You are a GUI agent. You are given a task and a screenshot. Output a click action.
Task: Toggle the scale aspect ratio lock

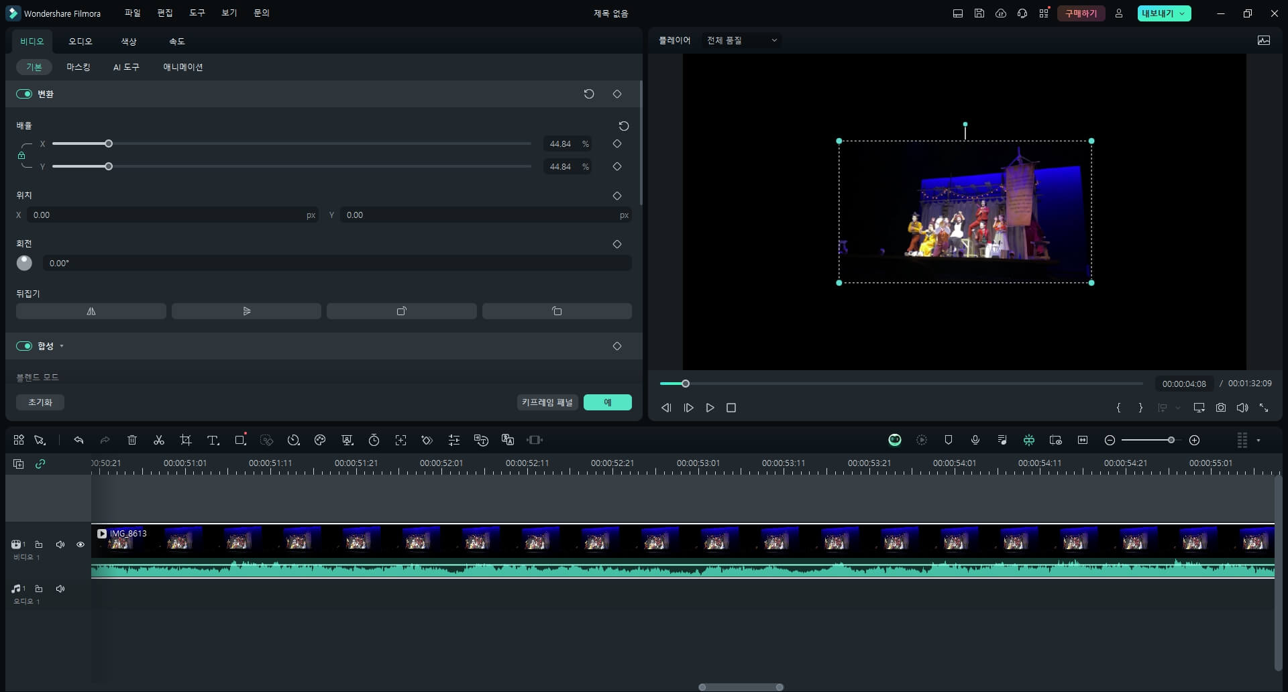(21, 156)
